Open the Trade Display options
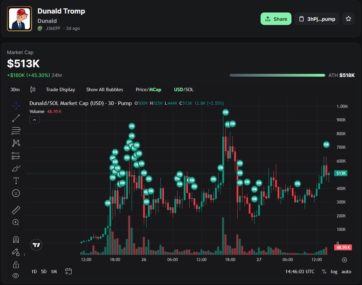Screen dimensions: 362x285 [x=60, y=89]
